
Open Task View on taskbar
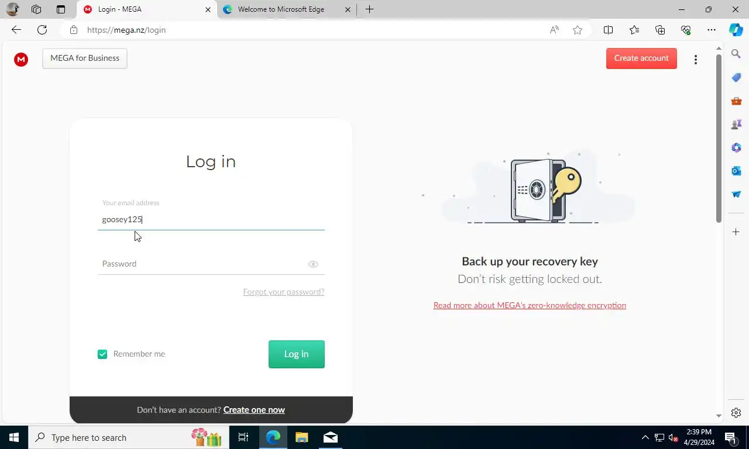coord(243,437)
